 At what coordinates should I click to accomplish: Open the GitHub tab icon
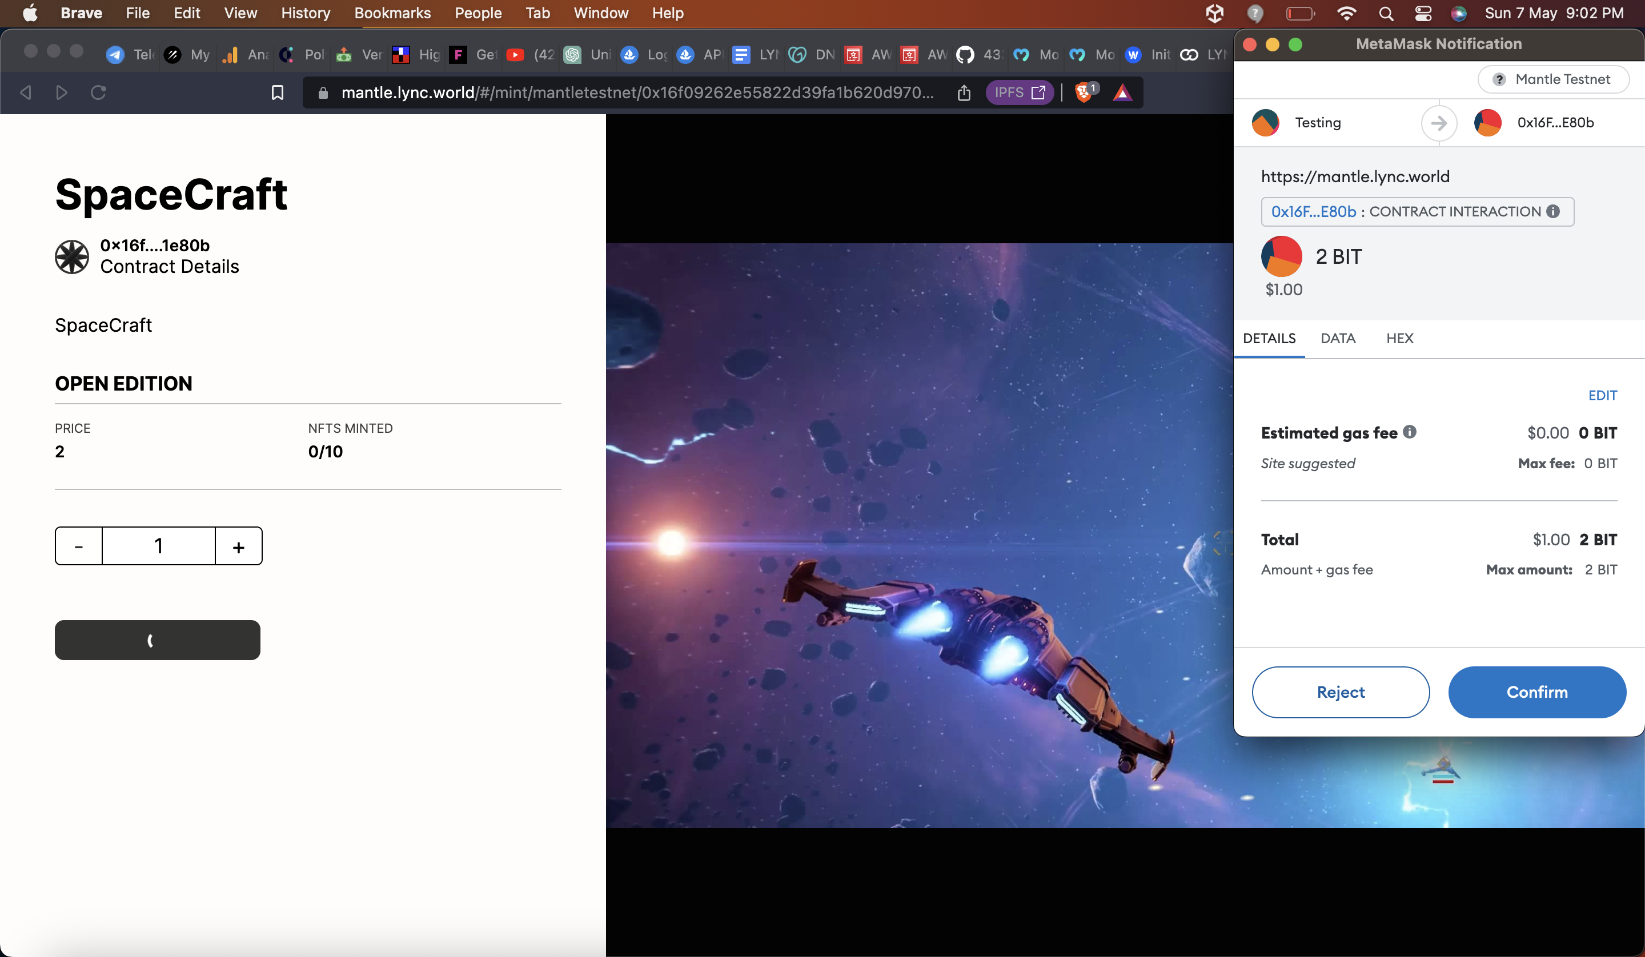[965, 55]
